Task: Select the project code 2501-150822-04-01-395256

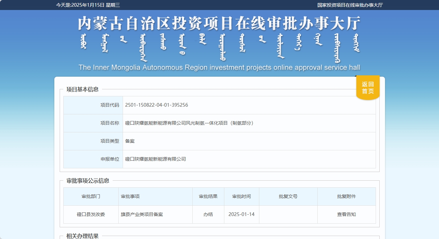Action: click(x=156, y=105)
